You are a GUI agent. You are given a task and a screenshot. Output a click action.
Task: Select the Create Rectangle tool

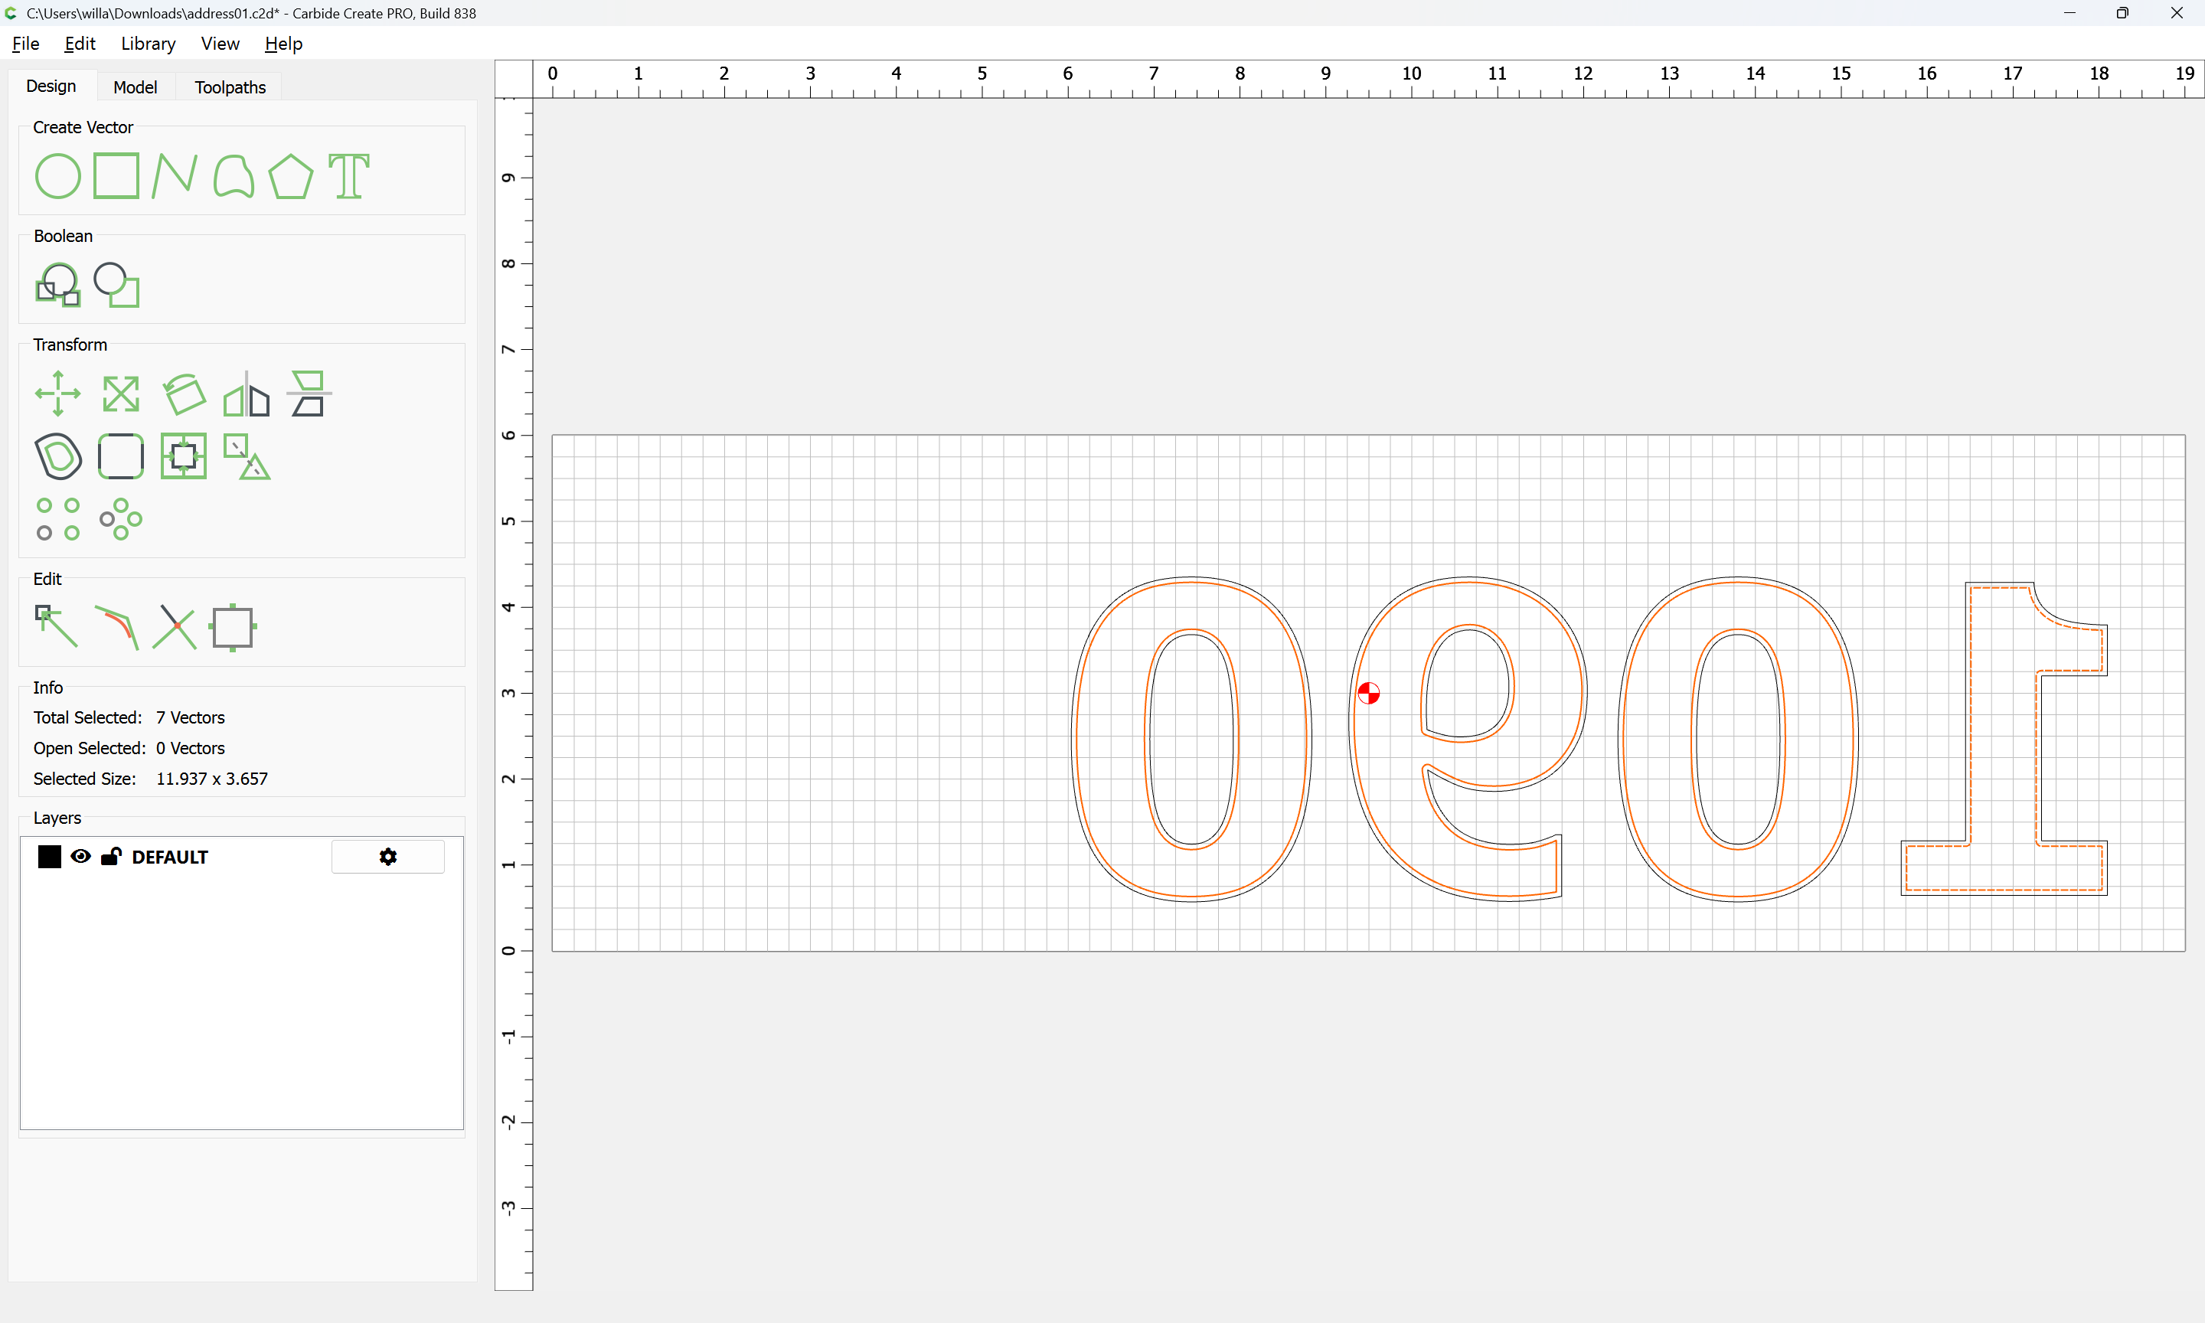pos(116,175)
